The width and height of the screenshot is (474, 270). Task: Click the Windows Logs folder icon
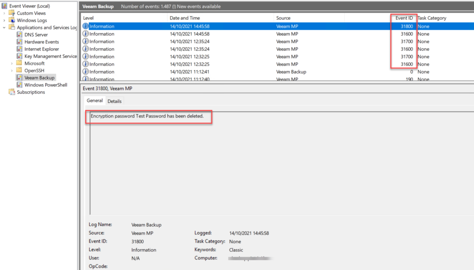click(x=12, y=20)
